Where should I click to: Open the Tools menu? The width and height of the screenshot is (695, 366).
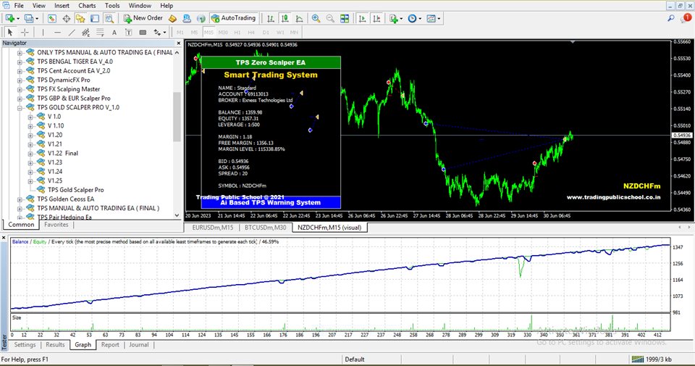(112, 5)
